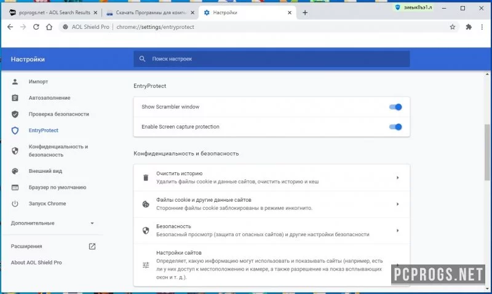Open Очистить историю via its right arrow
This screenshot has width=492, height=294.
(x=397, y=178)
